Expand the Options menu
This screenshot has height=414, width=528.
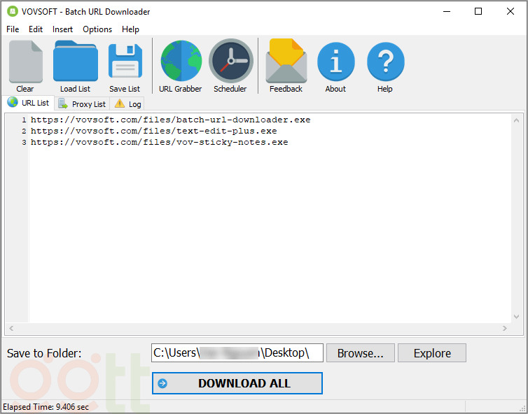(x=97, y=29)
